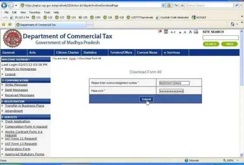244x165 pixels.
Task: Click the print page icon
Action: pyautogui.click(x=196, y=32)
